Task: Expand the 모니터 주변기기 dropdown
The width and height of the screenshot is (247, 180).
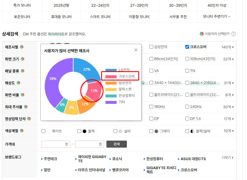Action: coord(217,17)
